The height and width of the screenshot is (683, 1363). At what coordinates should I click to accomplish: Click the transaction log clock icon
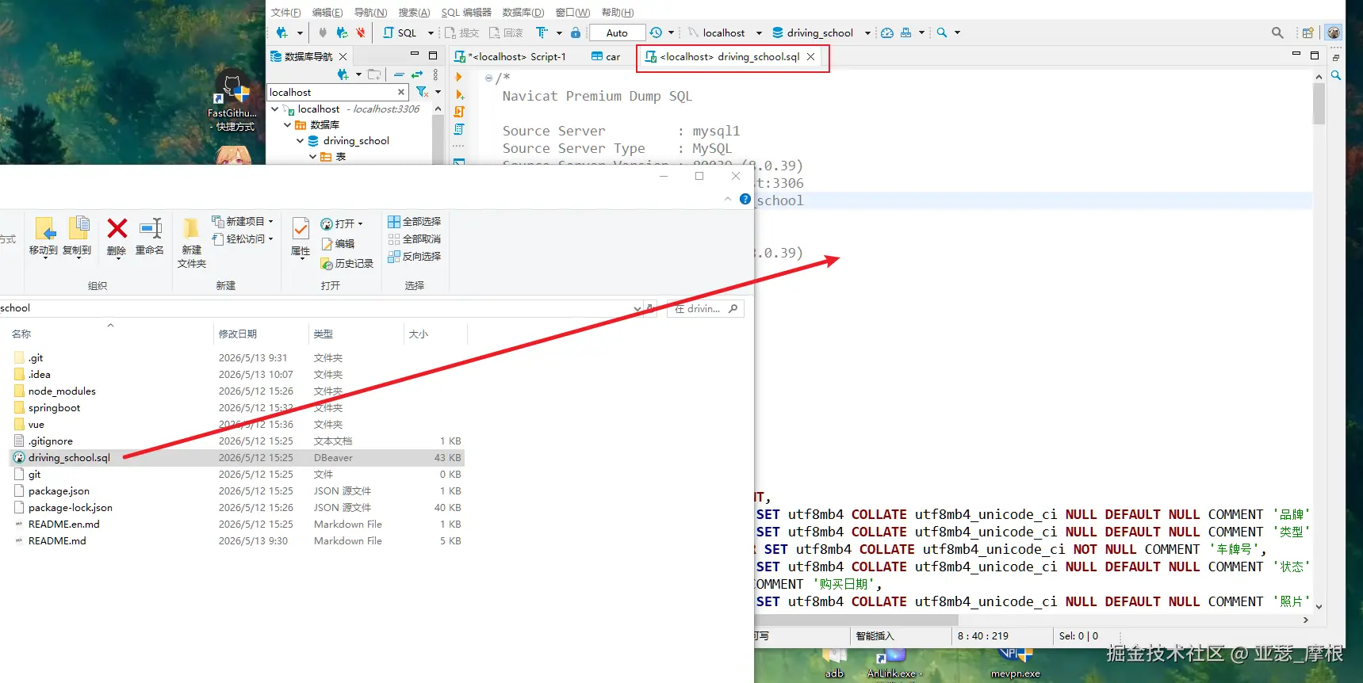656,32
